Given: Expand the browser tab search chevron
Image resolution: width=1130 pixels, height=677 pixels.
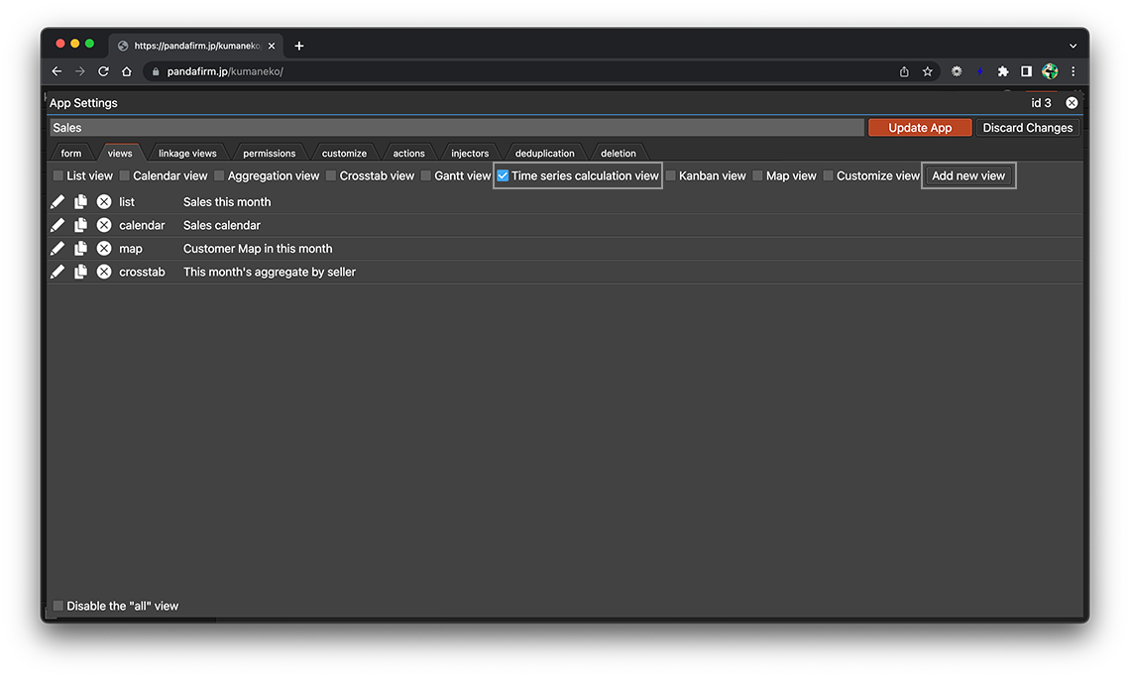Looking at the screenshot, I should click(x=1073, y=46).
